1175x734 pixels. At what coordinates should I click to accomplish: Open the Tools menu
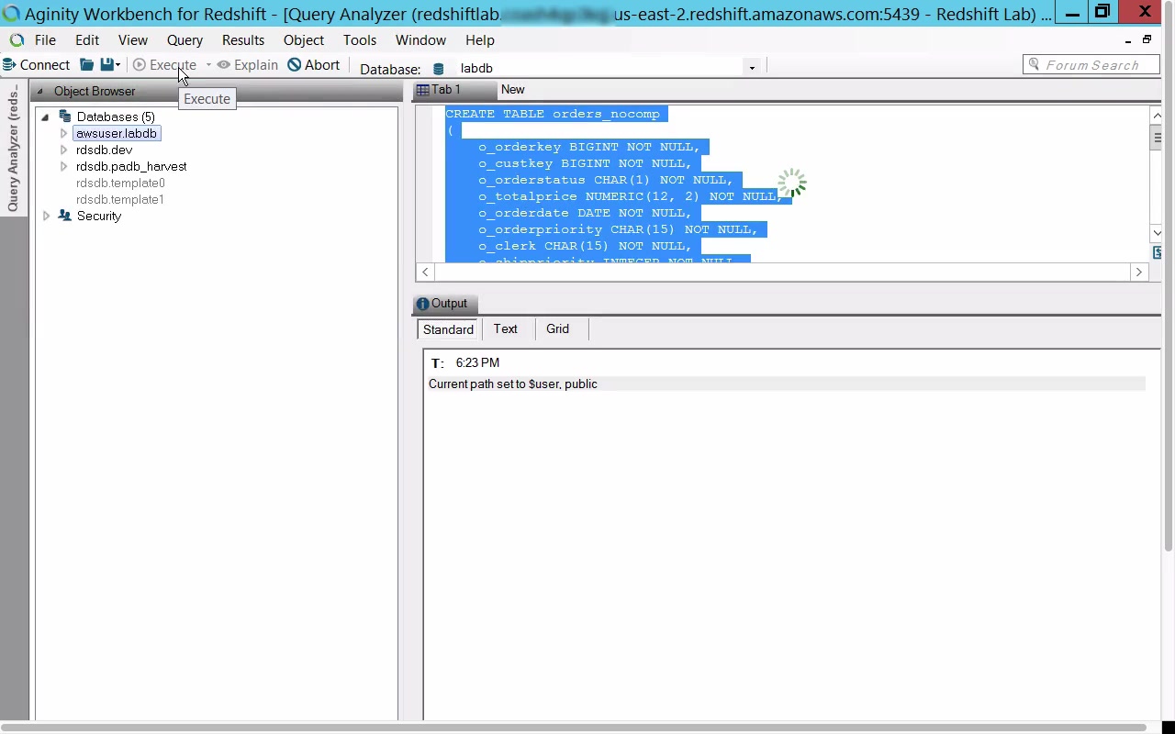(x=360, y=40)
